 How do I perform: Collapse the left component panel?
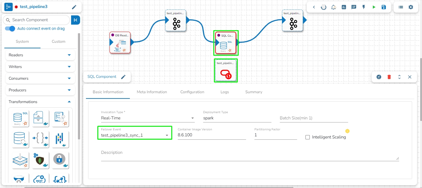75,20
